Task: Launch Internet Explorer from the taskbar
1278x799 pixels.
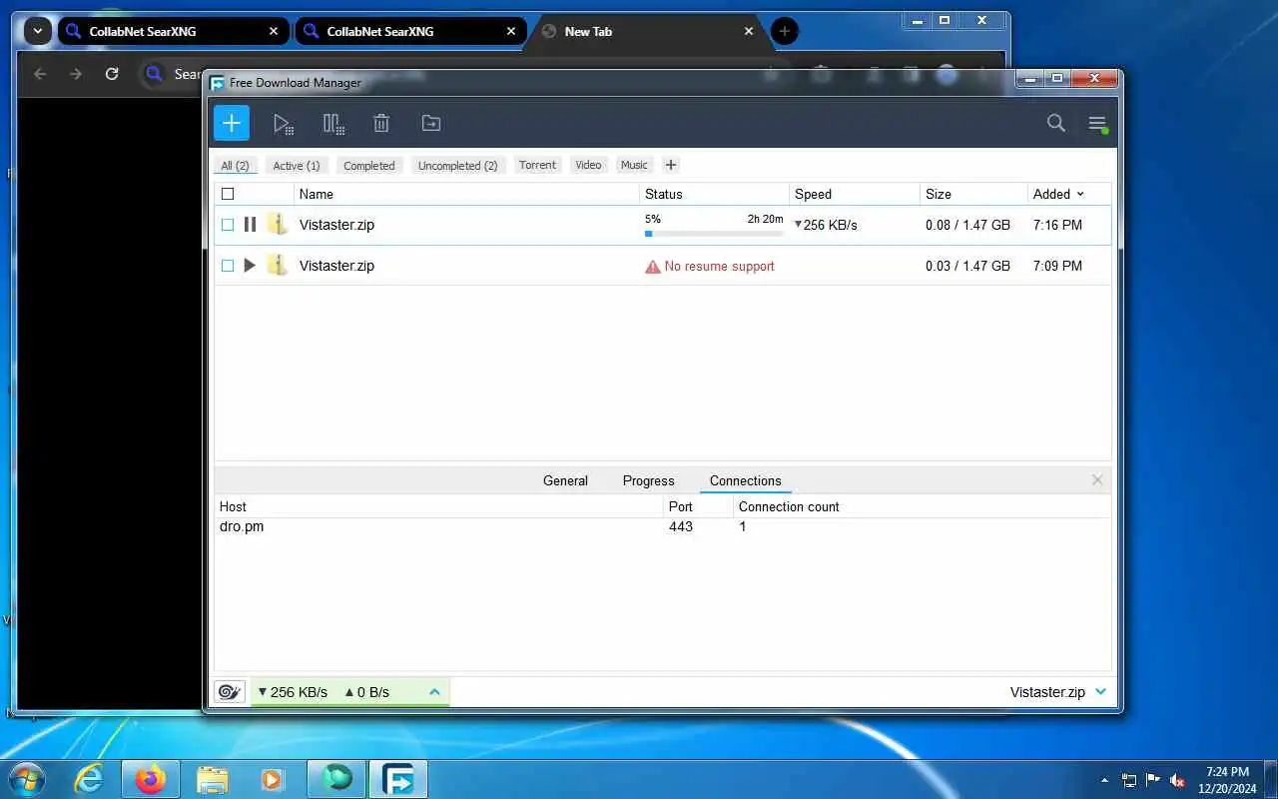Action: coord(89,779)
